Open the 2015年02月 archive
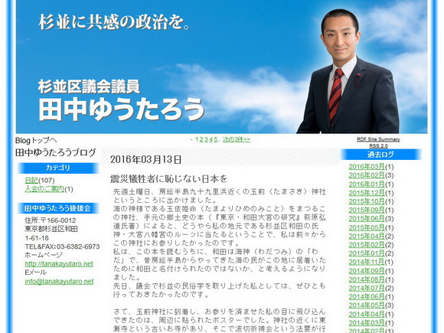Image resolution: width=444 pixels, height=333 pixels. point(367,245)
